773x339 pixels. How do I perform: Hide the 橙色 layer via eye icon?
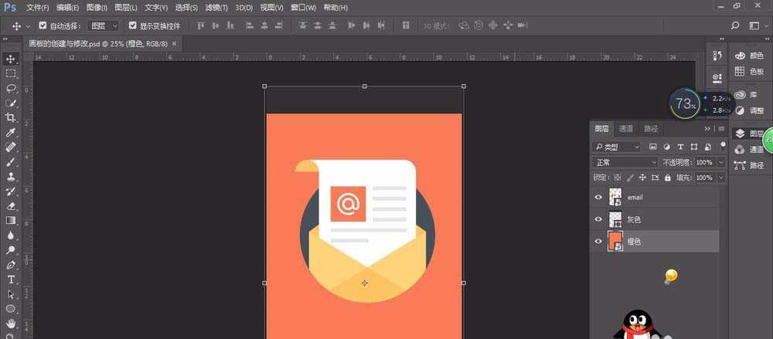coord(598,242)
